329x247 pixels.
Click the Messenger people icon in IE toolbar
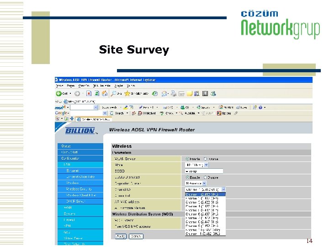pyautogui.click(x=213, y=93)
